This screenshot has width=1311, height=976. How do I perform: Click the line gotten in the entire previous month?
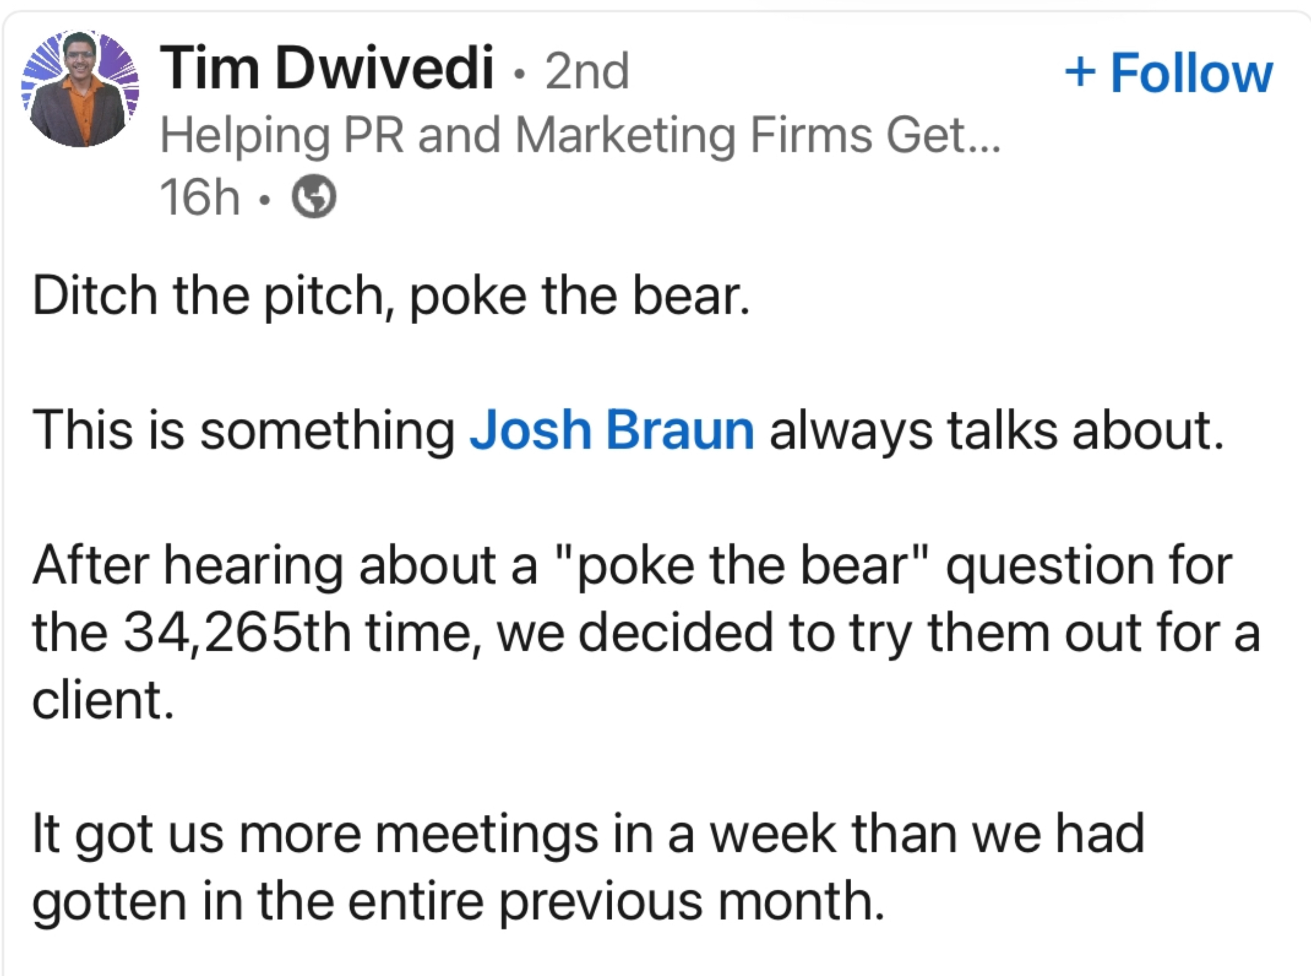tap(458, 902)
